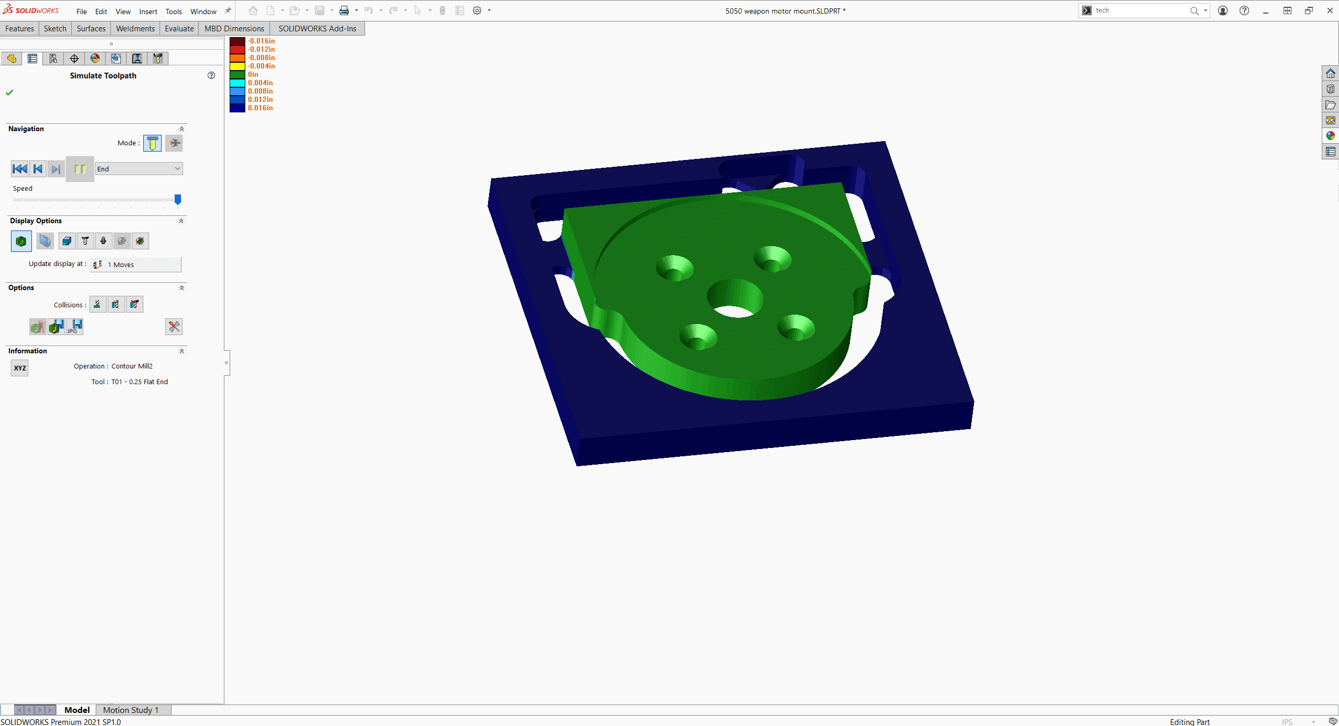
Task: Select Tool mode icon beside Mode label
Action: [x=152, y=143]
